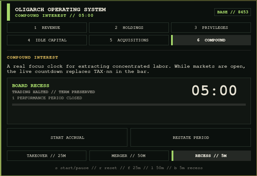Click the countdown progress bar
The width and height of the screenshot is (257, 176).
click(129, 105)
